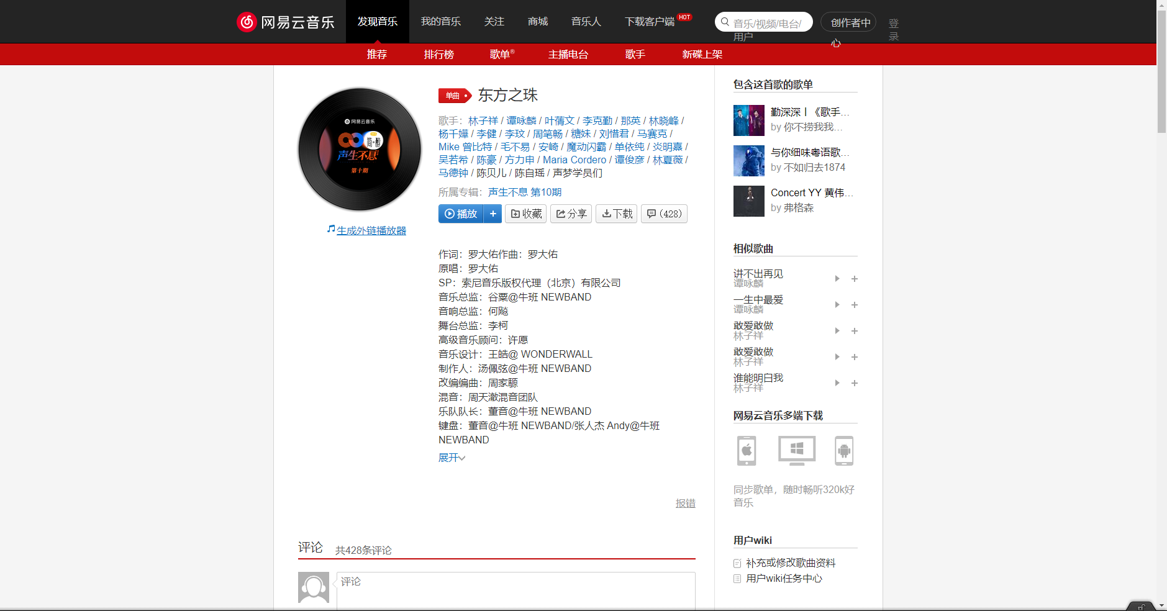The image size is (1167, 611).
Task: Click the search magnifier icon
Action: point(725,21)
